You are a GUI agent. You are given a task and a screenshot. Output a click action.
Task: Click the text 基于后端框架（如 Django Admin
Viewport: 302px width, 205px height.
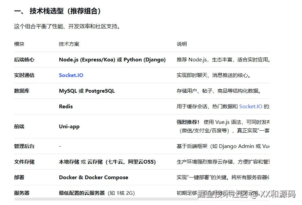pyautogui.click(x=215, y=146)
